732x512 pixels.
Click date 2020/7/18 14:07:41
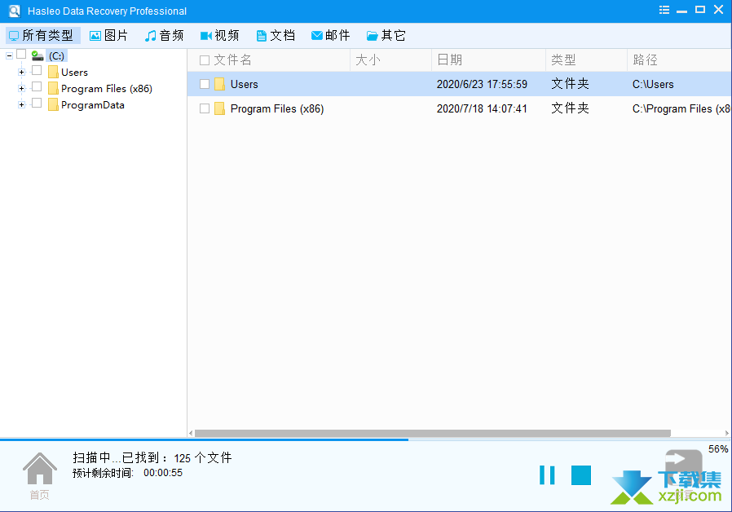[x=482, y=108]
